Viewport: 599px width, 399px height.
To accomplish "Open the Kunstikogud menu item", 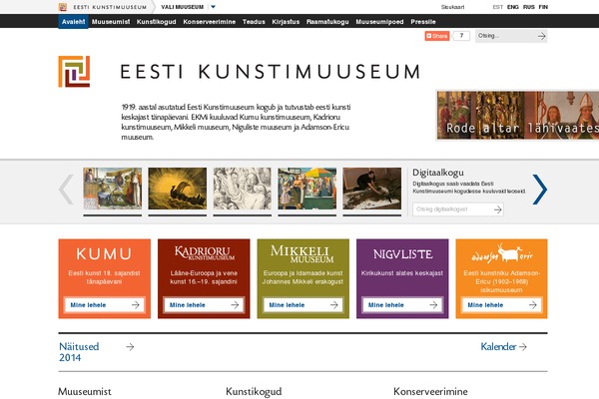I will (157, 22).
